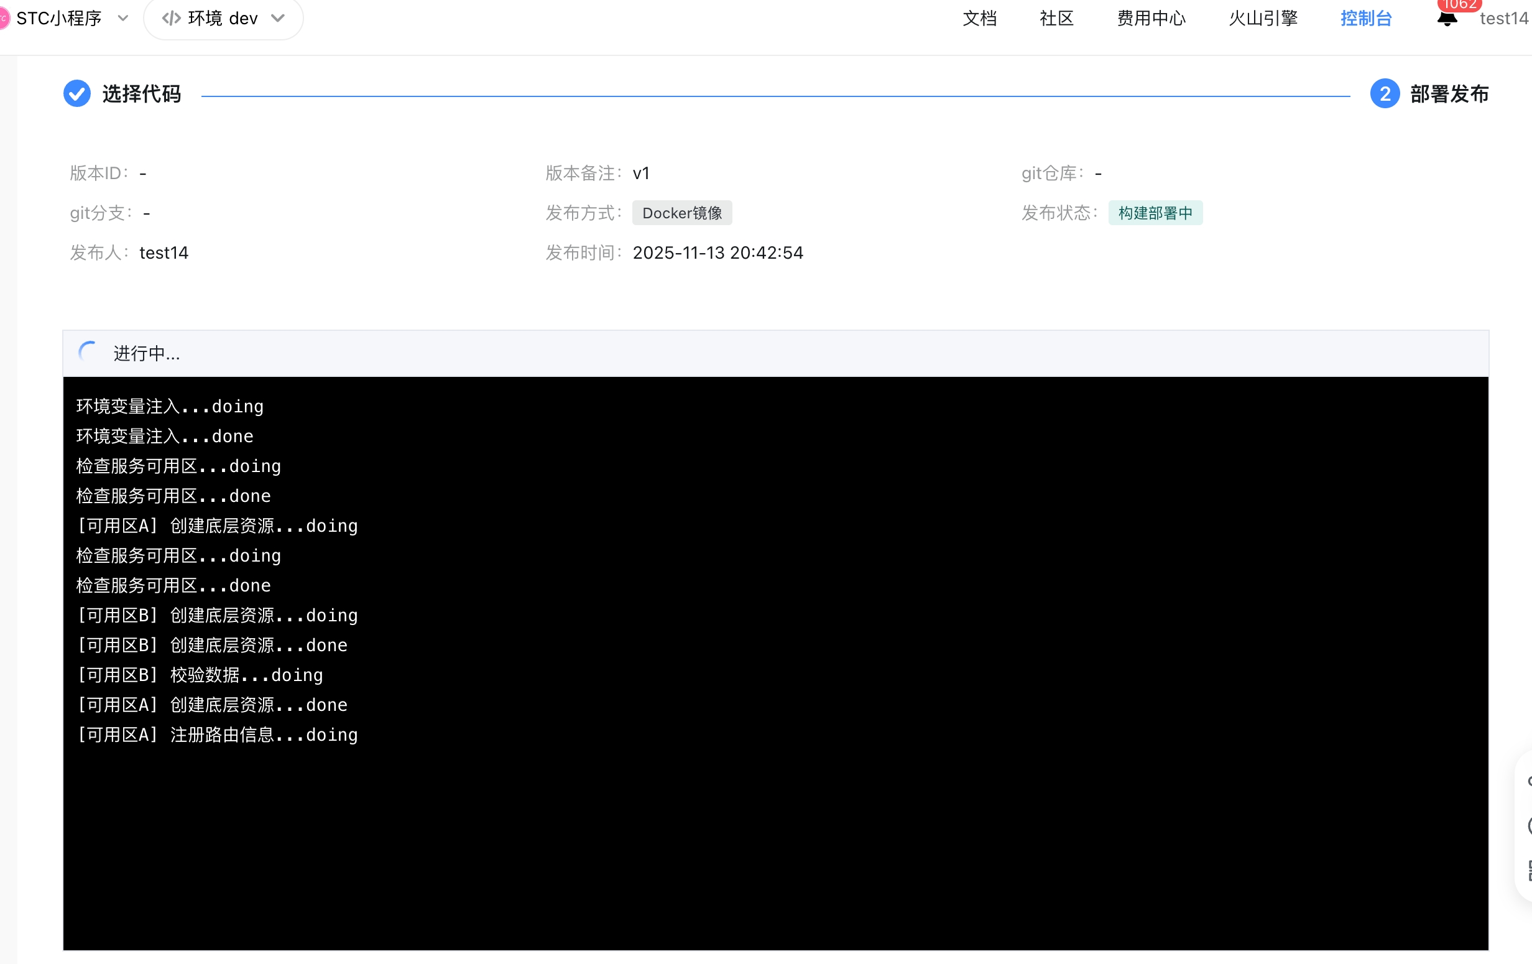Click the Docker镜像 release method tag
Screen dimensions: 1532x964
click(x=681, y=213)
